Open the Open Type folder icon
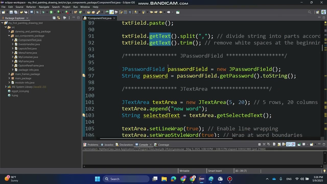Screen dimensions: 327x184 coord(89,12)
